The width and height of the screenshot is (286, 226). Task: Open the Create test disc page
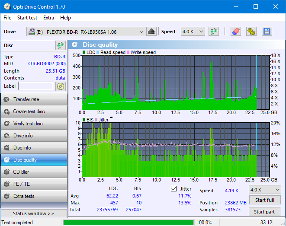(34, 111)
